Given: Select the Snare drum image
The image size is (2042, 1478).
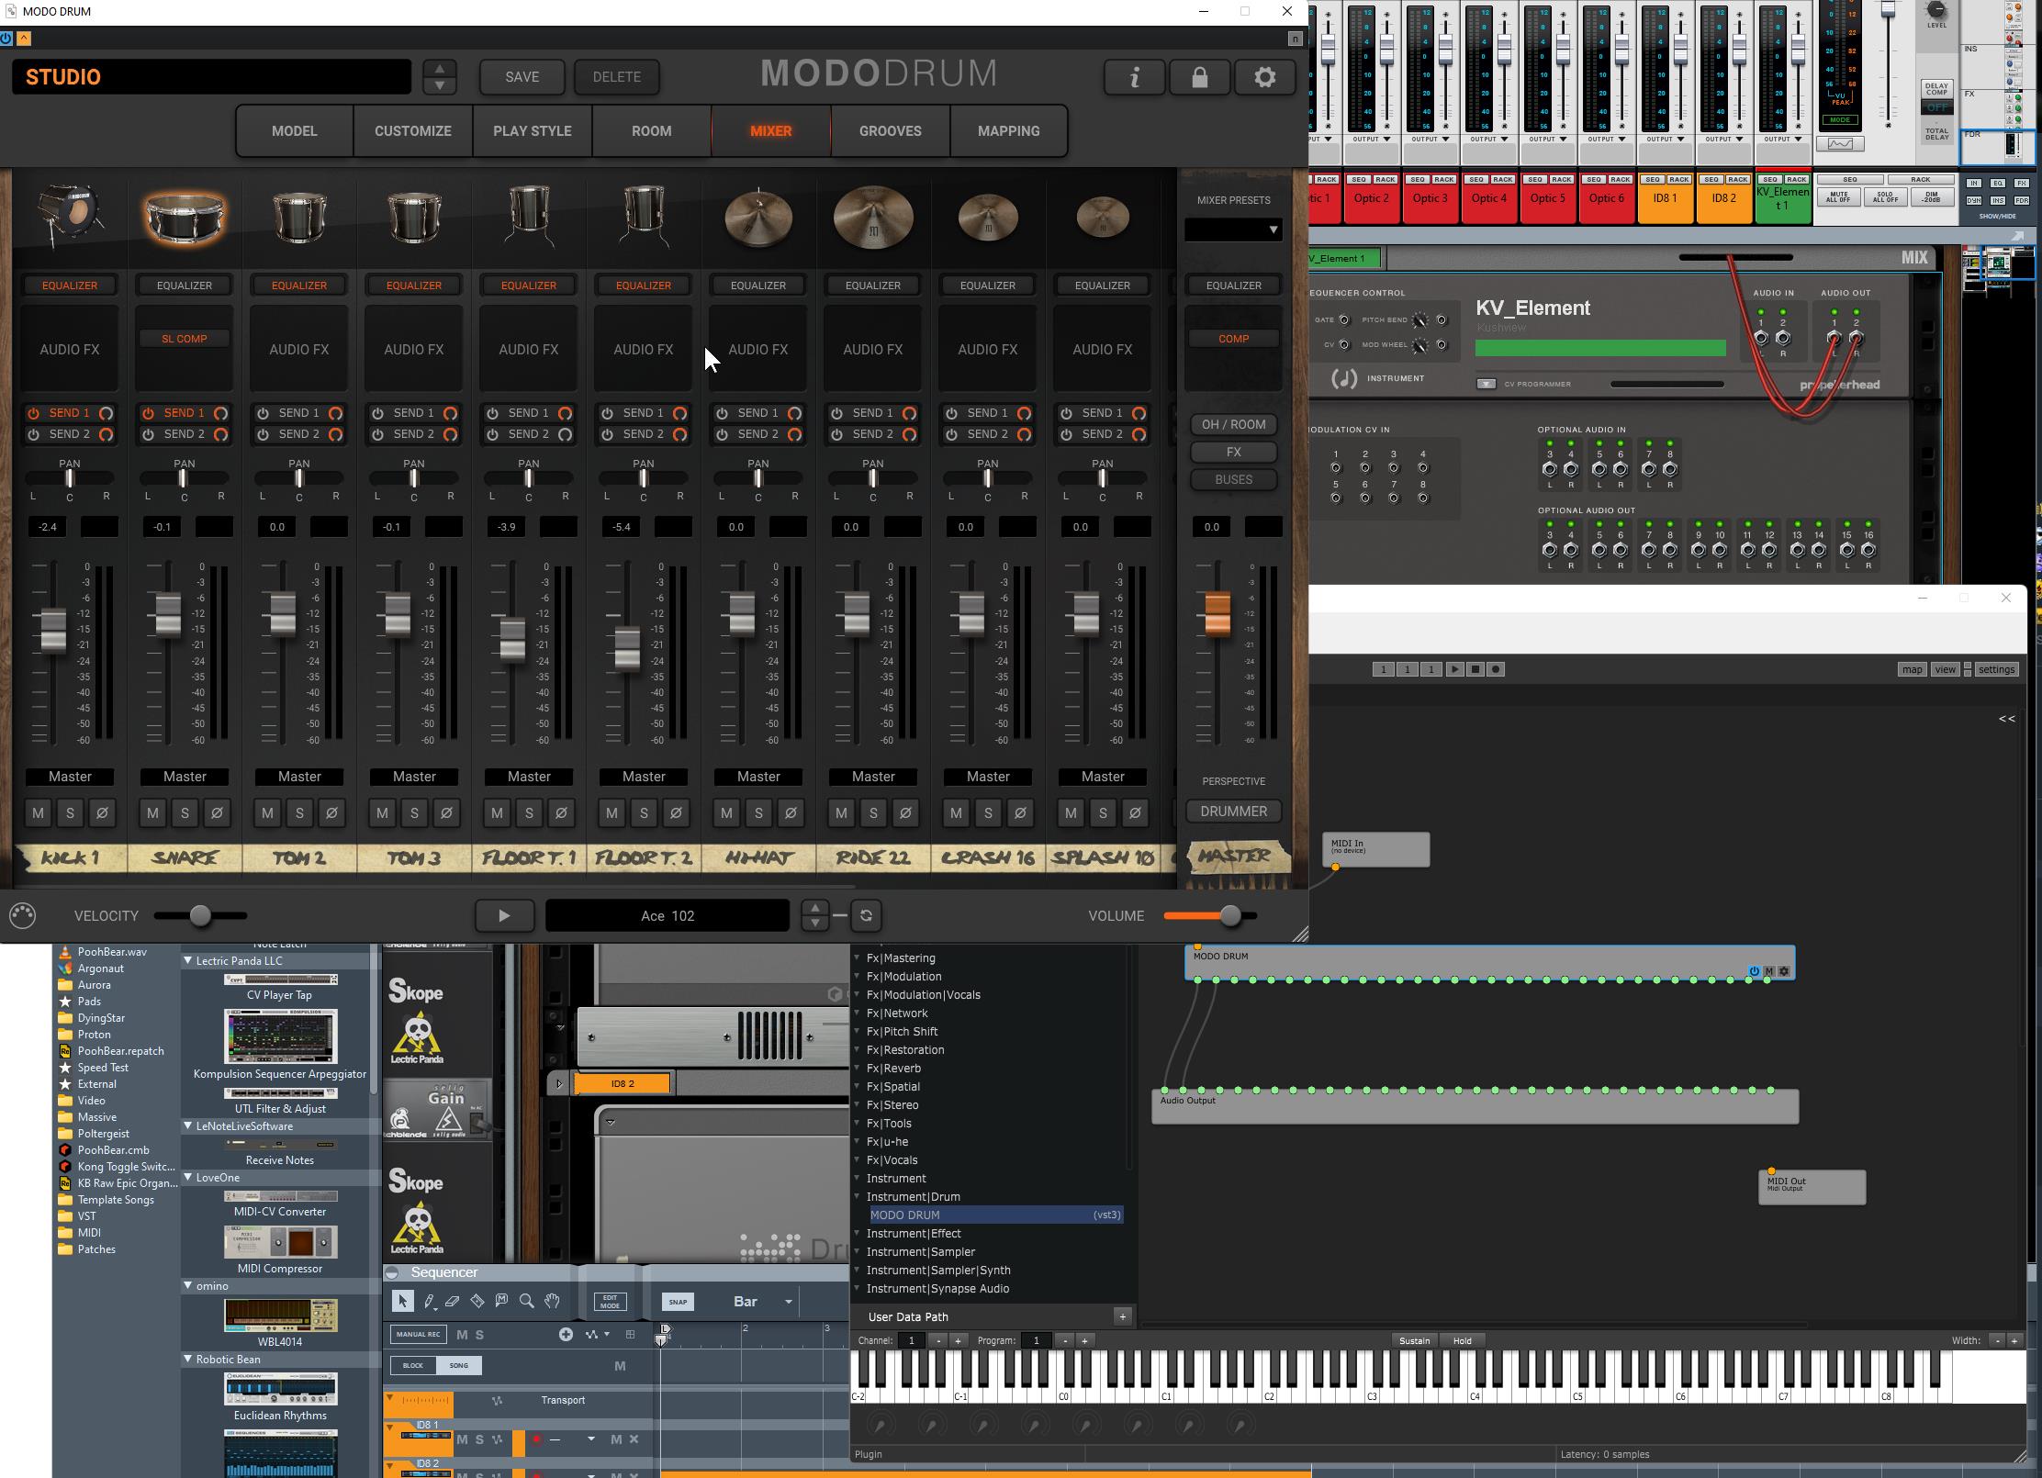Looking at the screenshot, I should [185, 218].
